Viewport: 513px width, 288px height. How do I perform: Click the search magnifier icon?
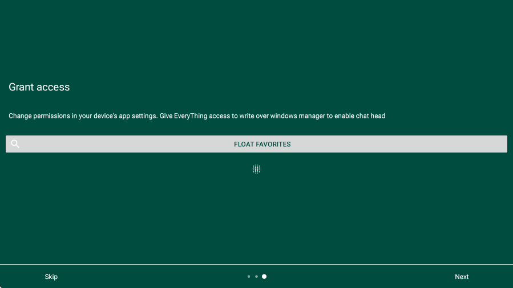[15, 144]
